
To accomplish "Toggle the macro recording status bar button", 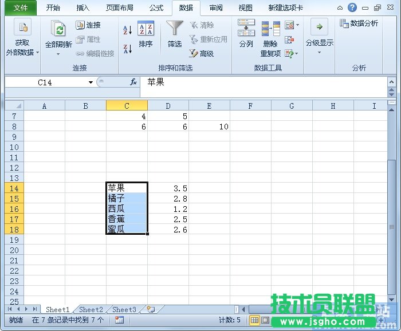I will click(x=119, y=320).
